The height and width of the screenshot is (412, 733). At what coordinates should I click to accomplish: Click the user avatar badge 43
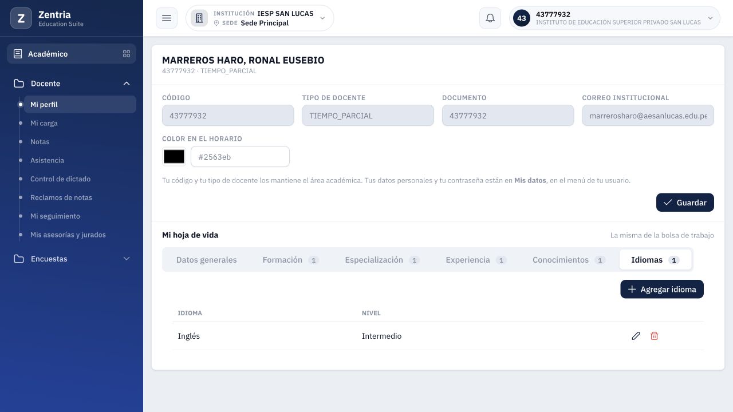coord(521,18)
